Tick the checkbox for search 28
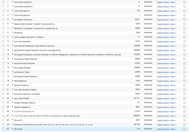Image resolution: width=189 pixels, height=132 pixels. [x=3, y=120]
